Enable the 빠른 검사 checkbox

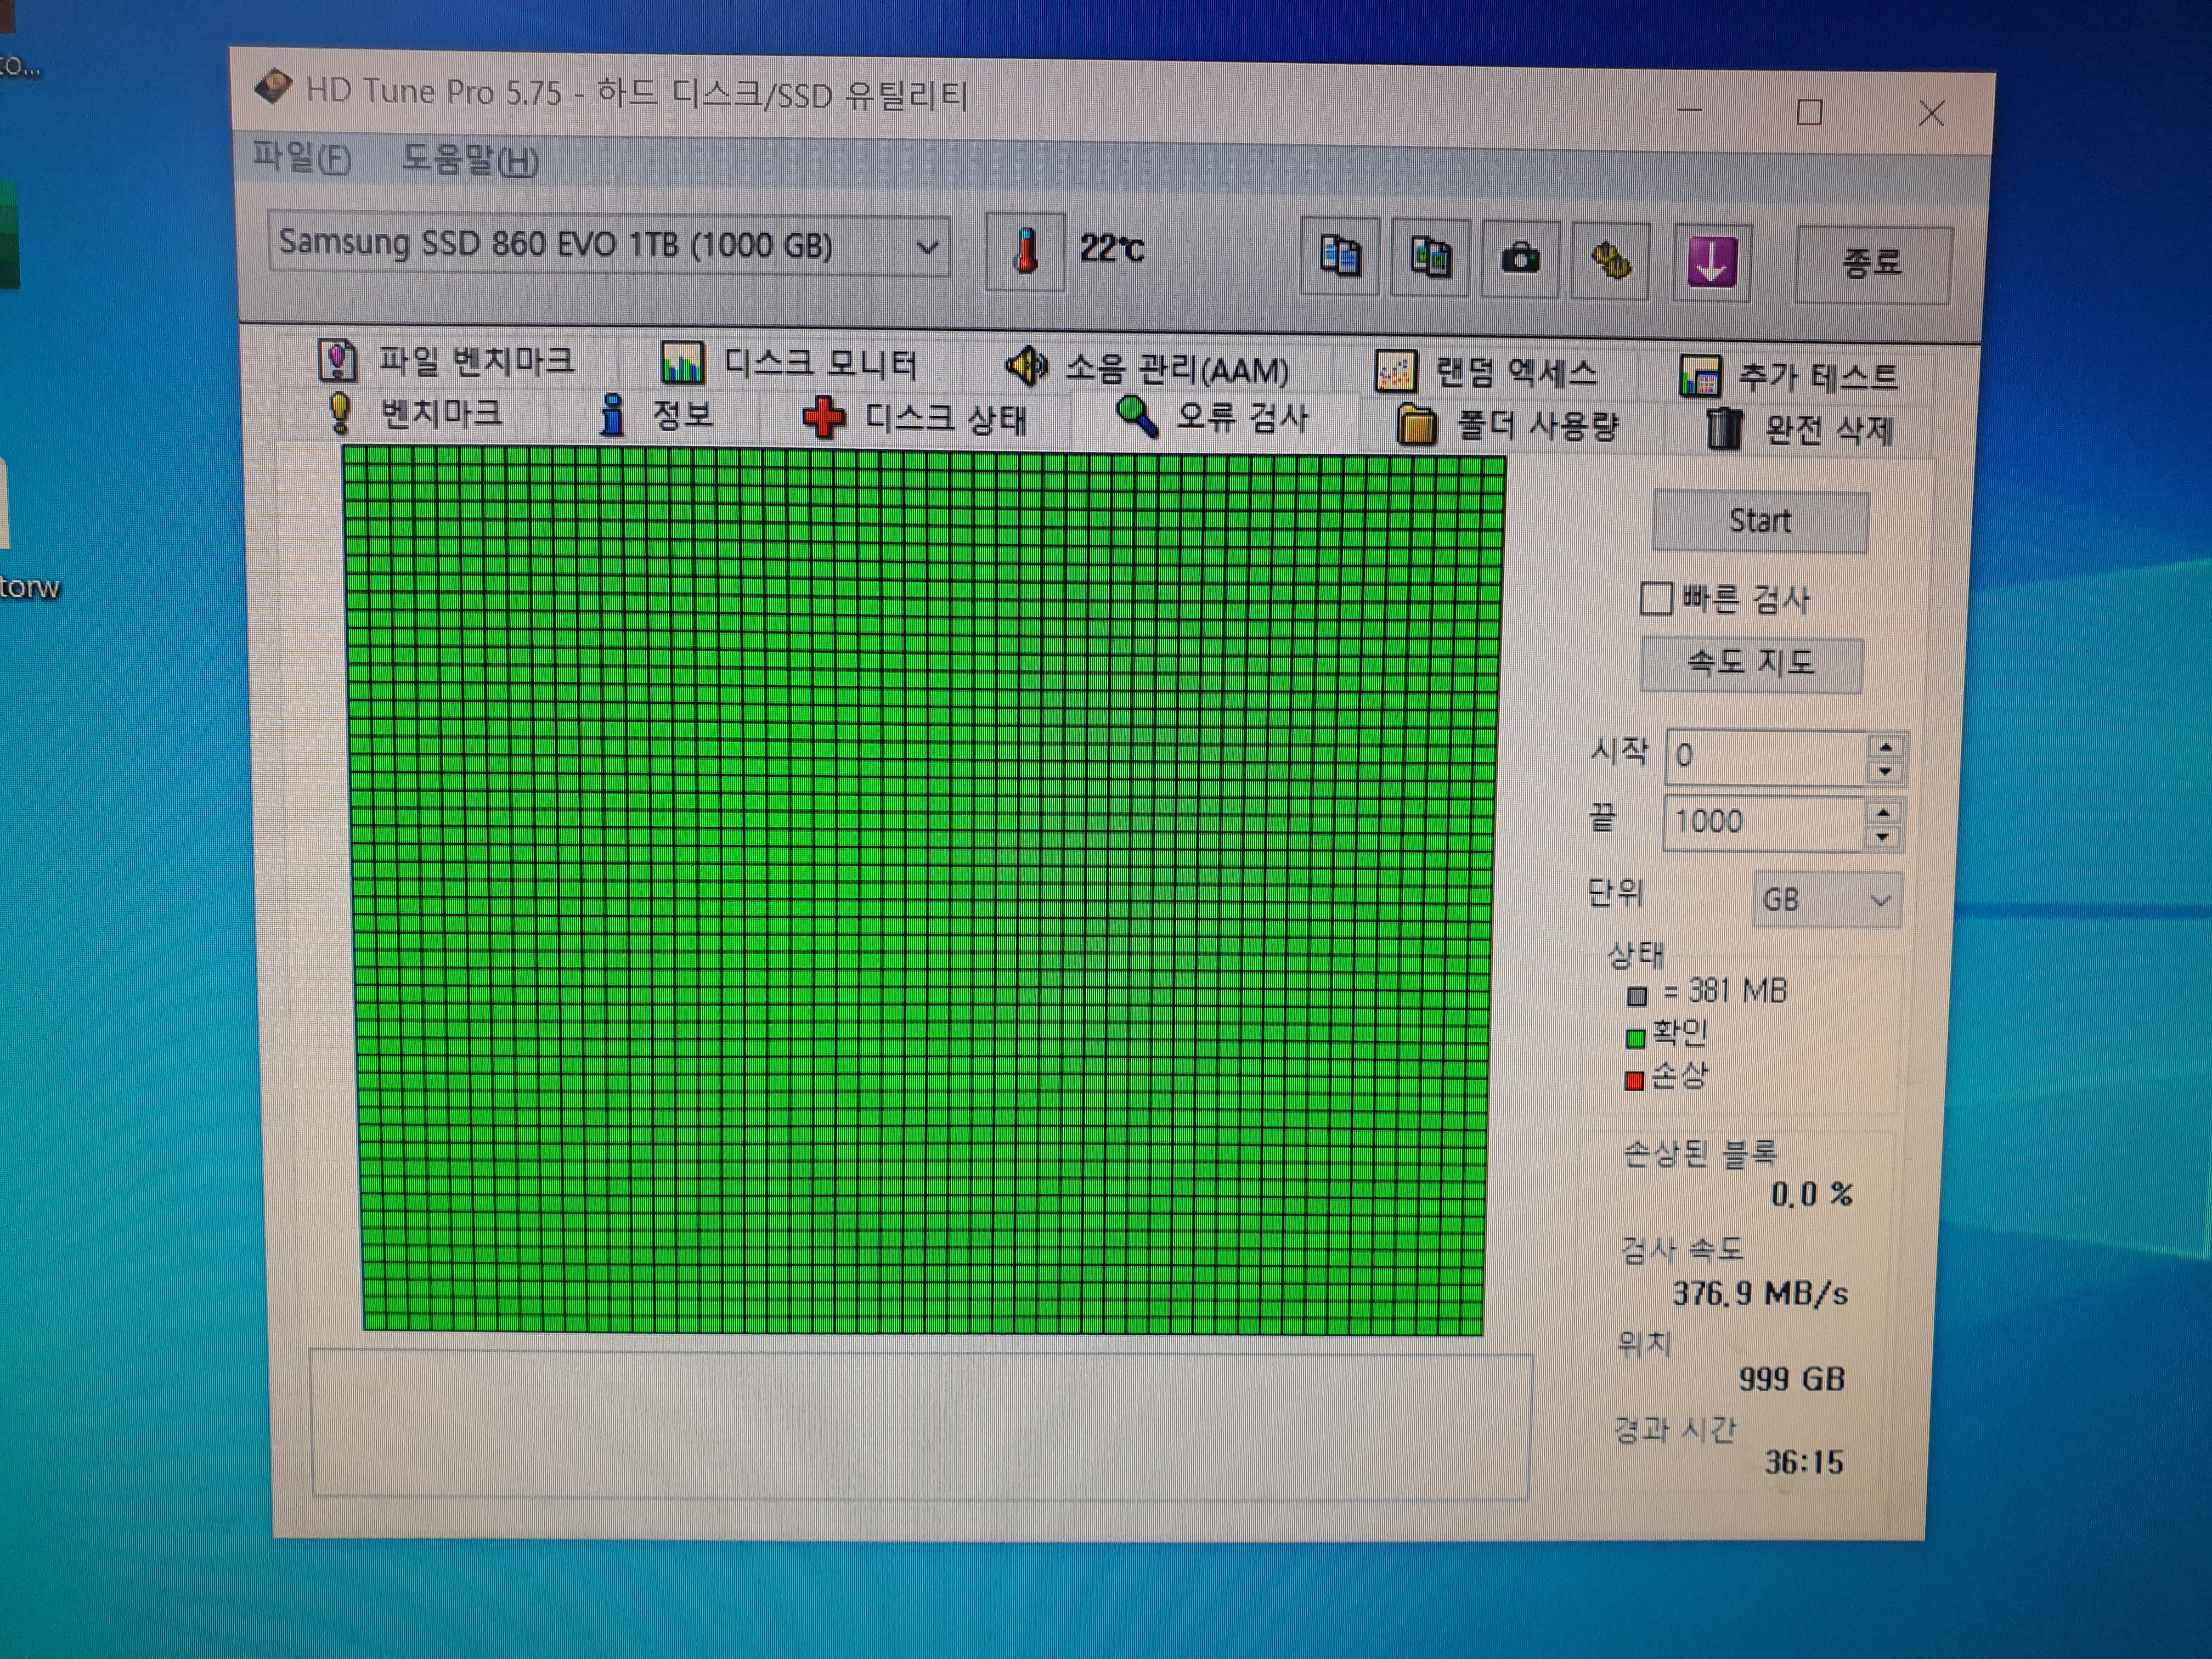point(1656,598)
